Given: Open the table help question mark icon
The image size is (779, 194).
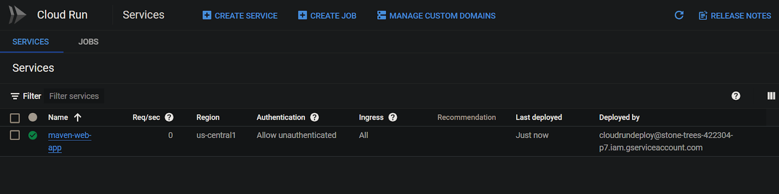Looking at the screenshot, I should 736,96.
